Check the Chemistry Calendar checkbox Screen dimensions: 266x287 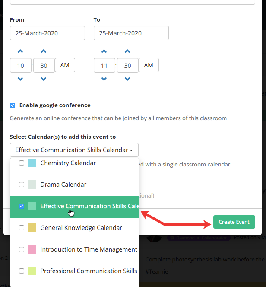coord(22,163)
